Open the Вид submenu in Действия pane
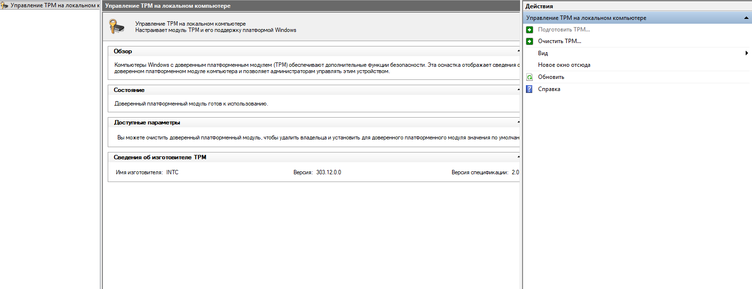This screenshot has width=752, height=289. [638, 53]
